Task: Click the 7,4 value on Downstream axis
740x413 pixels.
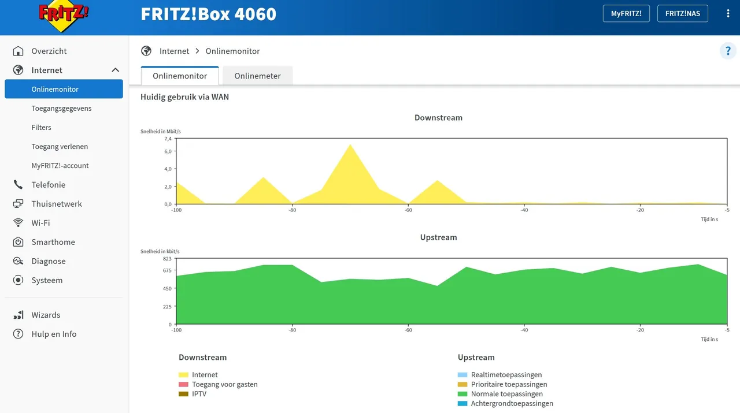Action: [168, 139]
